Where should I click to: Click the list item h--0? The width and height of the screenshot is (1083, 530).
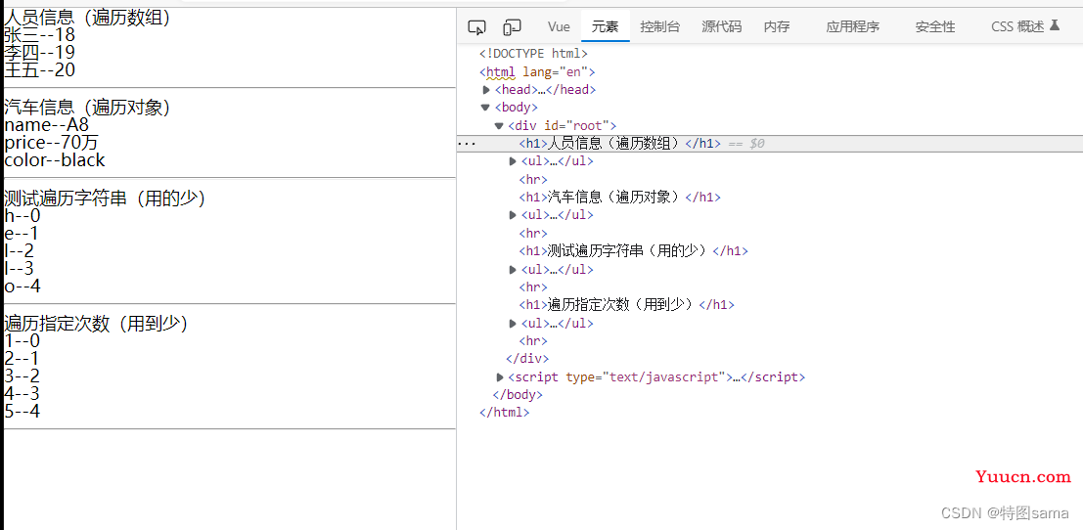pos(23,216)
